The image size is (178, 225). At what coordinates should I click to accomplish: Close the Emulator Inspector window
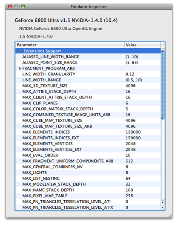(10, 6)
